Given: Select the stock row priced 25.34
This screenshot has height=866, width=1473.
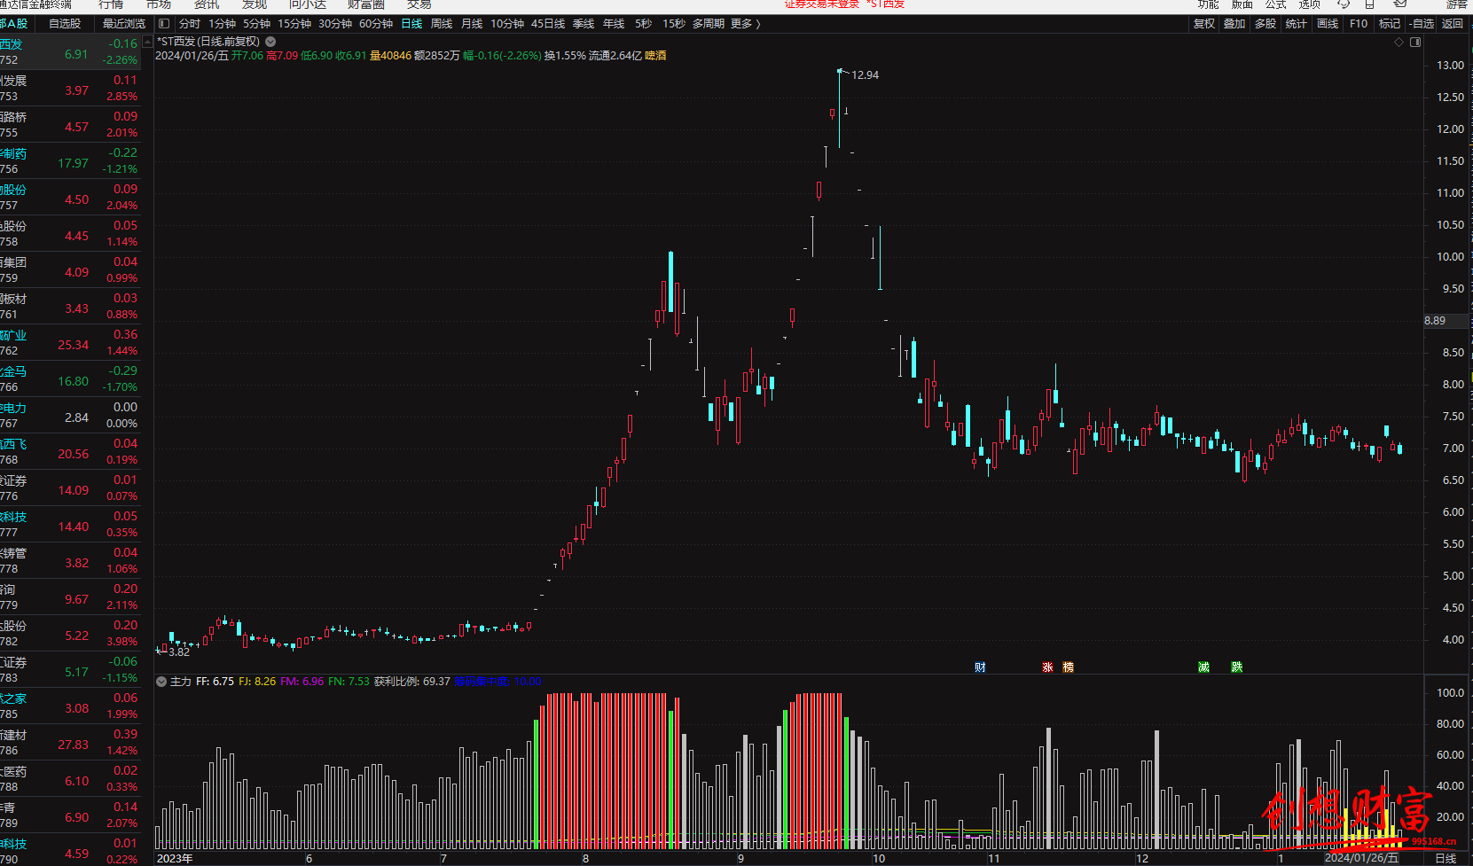Looking at the screenshot, I should tap(69, 344).
